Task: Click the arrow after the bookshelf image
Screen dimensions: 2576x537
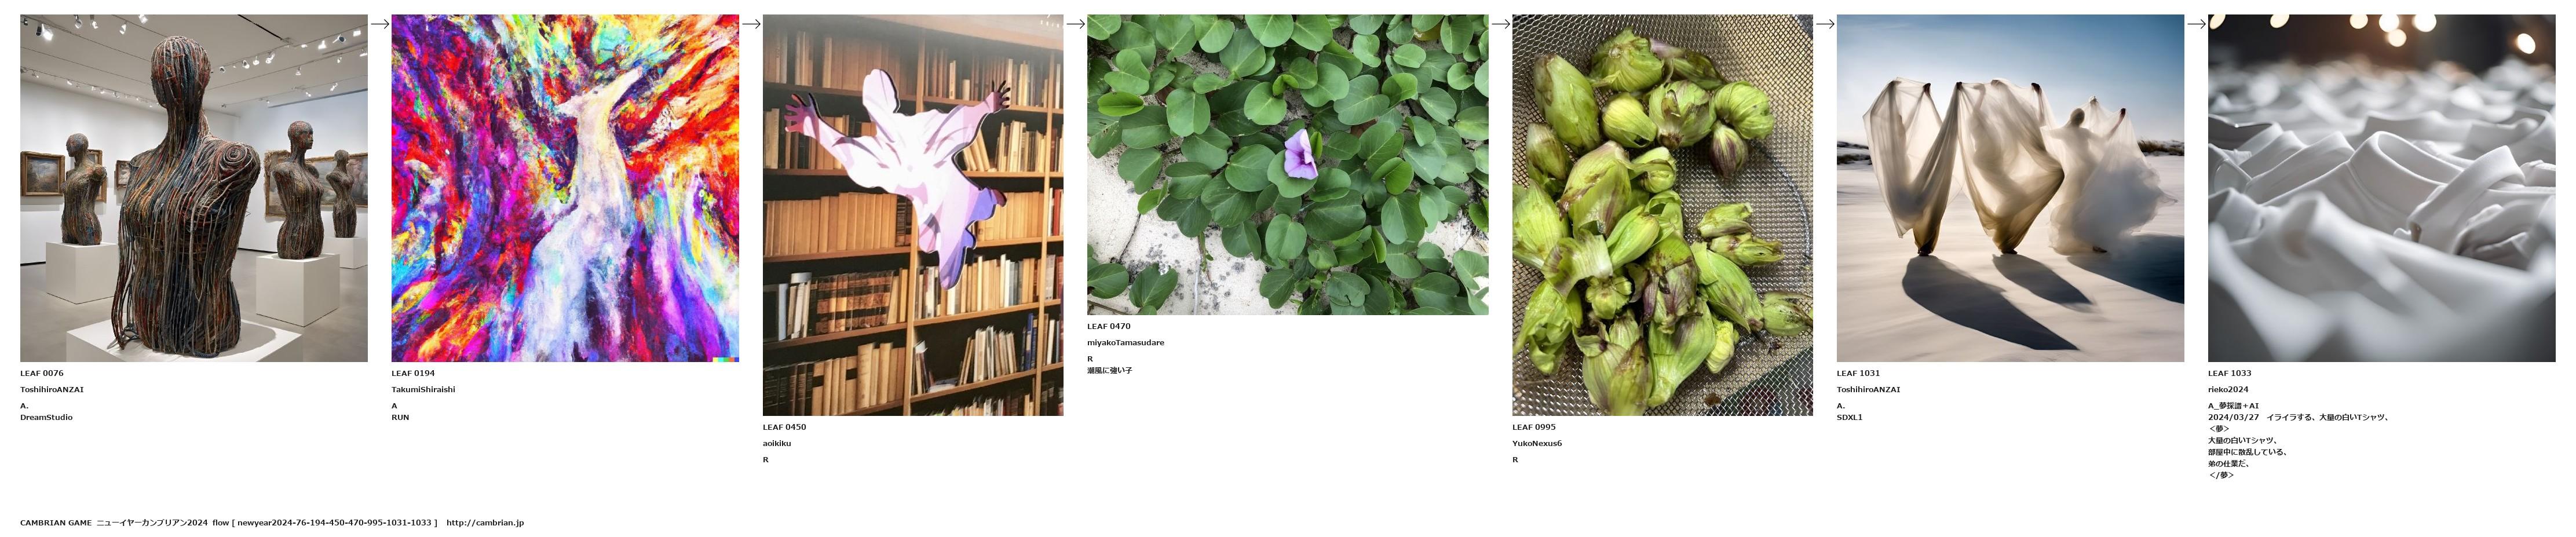Action: click(1075, 24)
